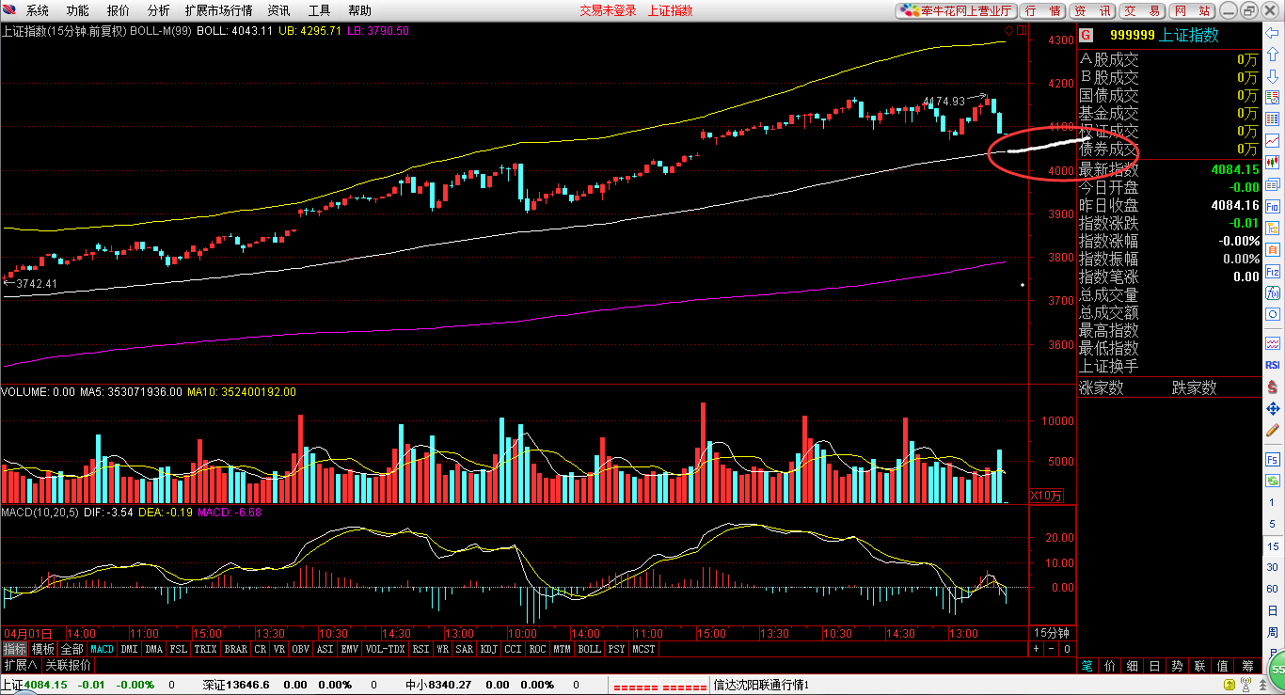Viewport: 1285px width, 695px height.
Task: Open the candlestick chart icon in sidebar
Action: (1273, 162)
